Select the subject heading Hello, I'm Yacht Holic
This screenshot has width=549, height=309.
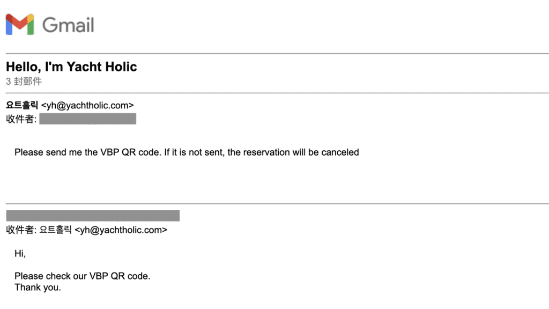(x=71, y=67)
